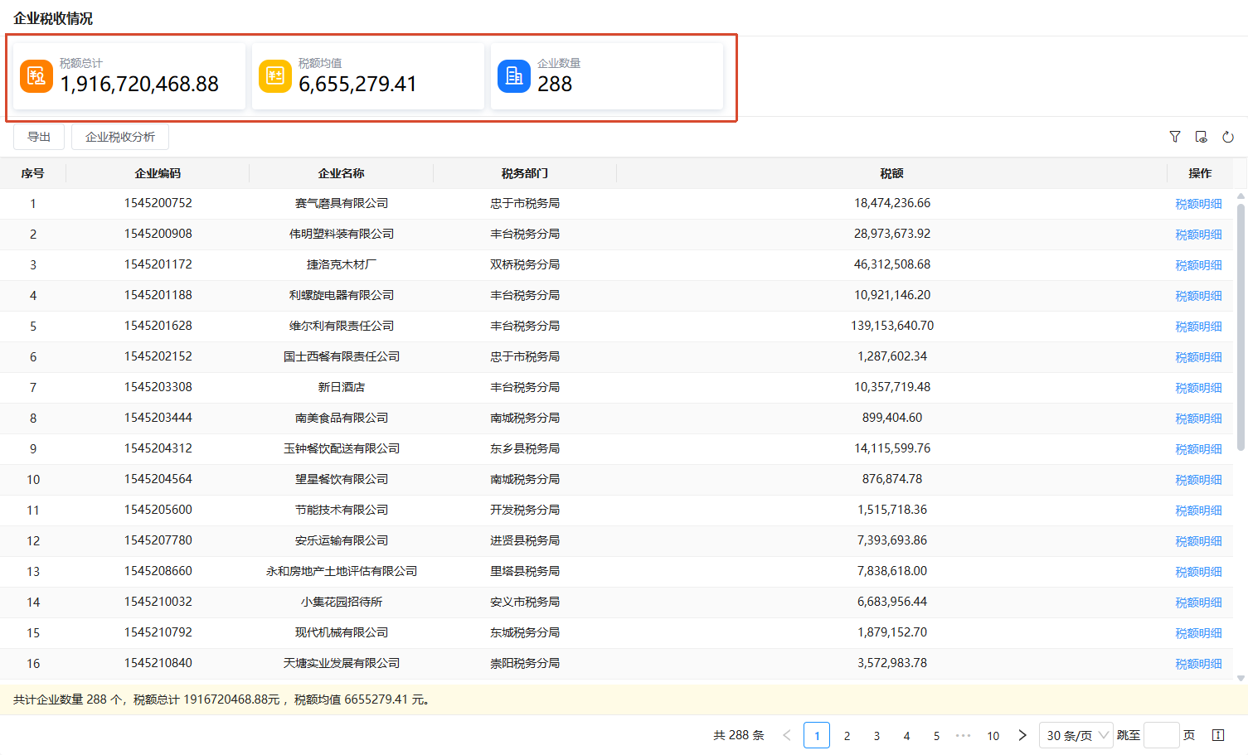The width and height of the screenshot is (1248, 755).
Task: Click the table's vertical scrollbar
Action: click(1241, 327)
